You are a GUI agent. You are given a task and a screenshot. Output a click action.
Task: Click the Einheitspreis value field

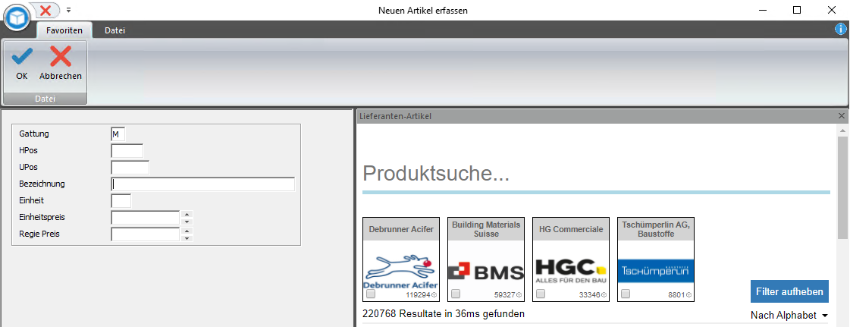[146, 218]
